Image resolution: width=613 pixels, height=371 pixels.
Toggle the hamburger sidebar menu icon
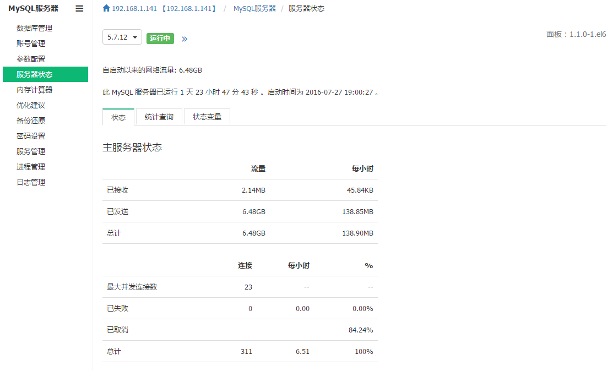[79, 9]
